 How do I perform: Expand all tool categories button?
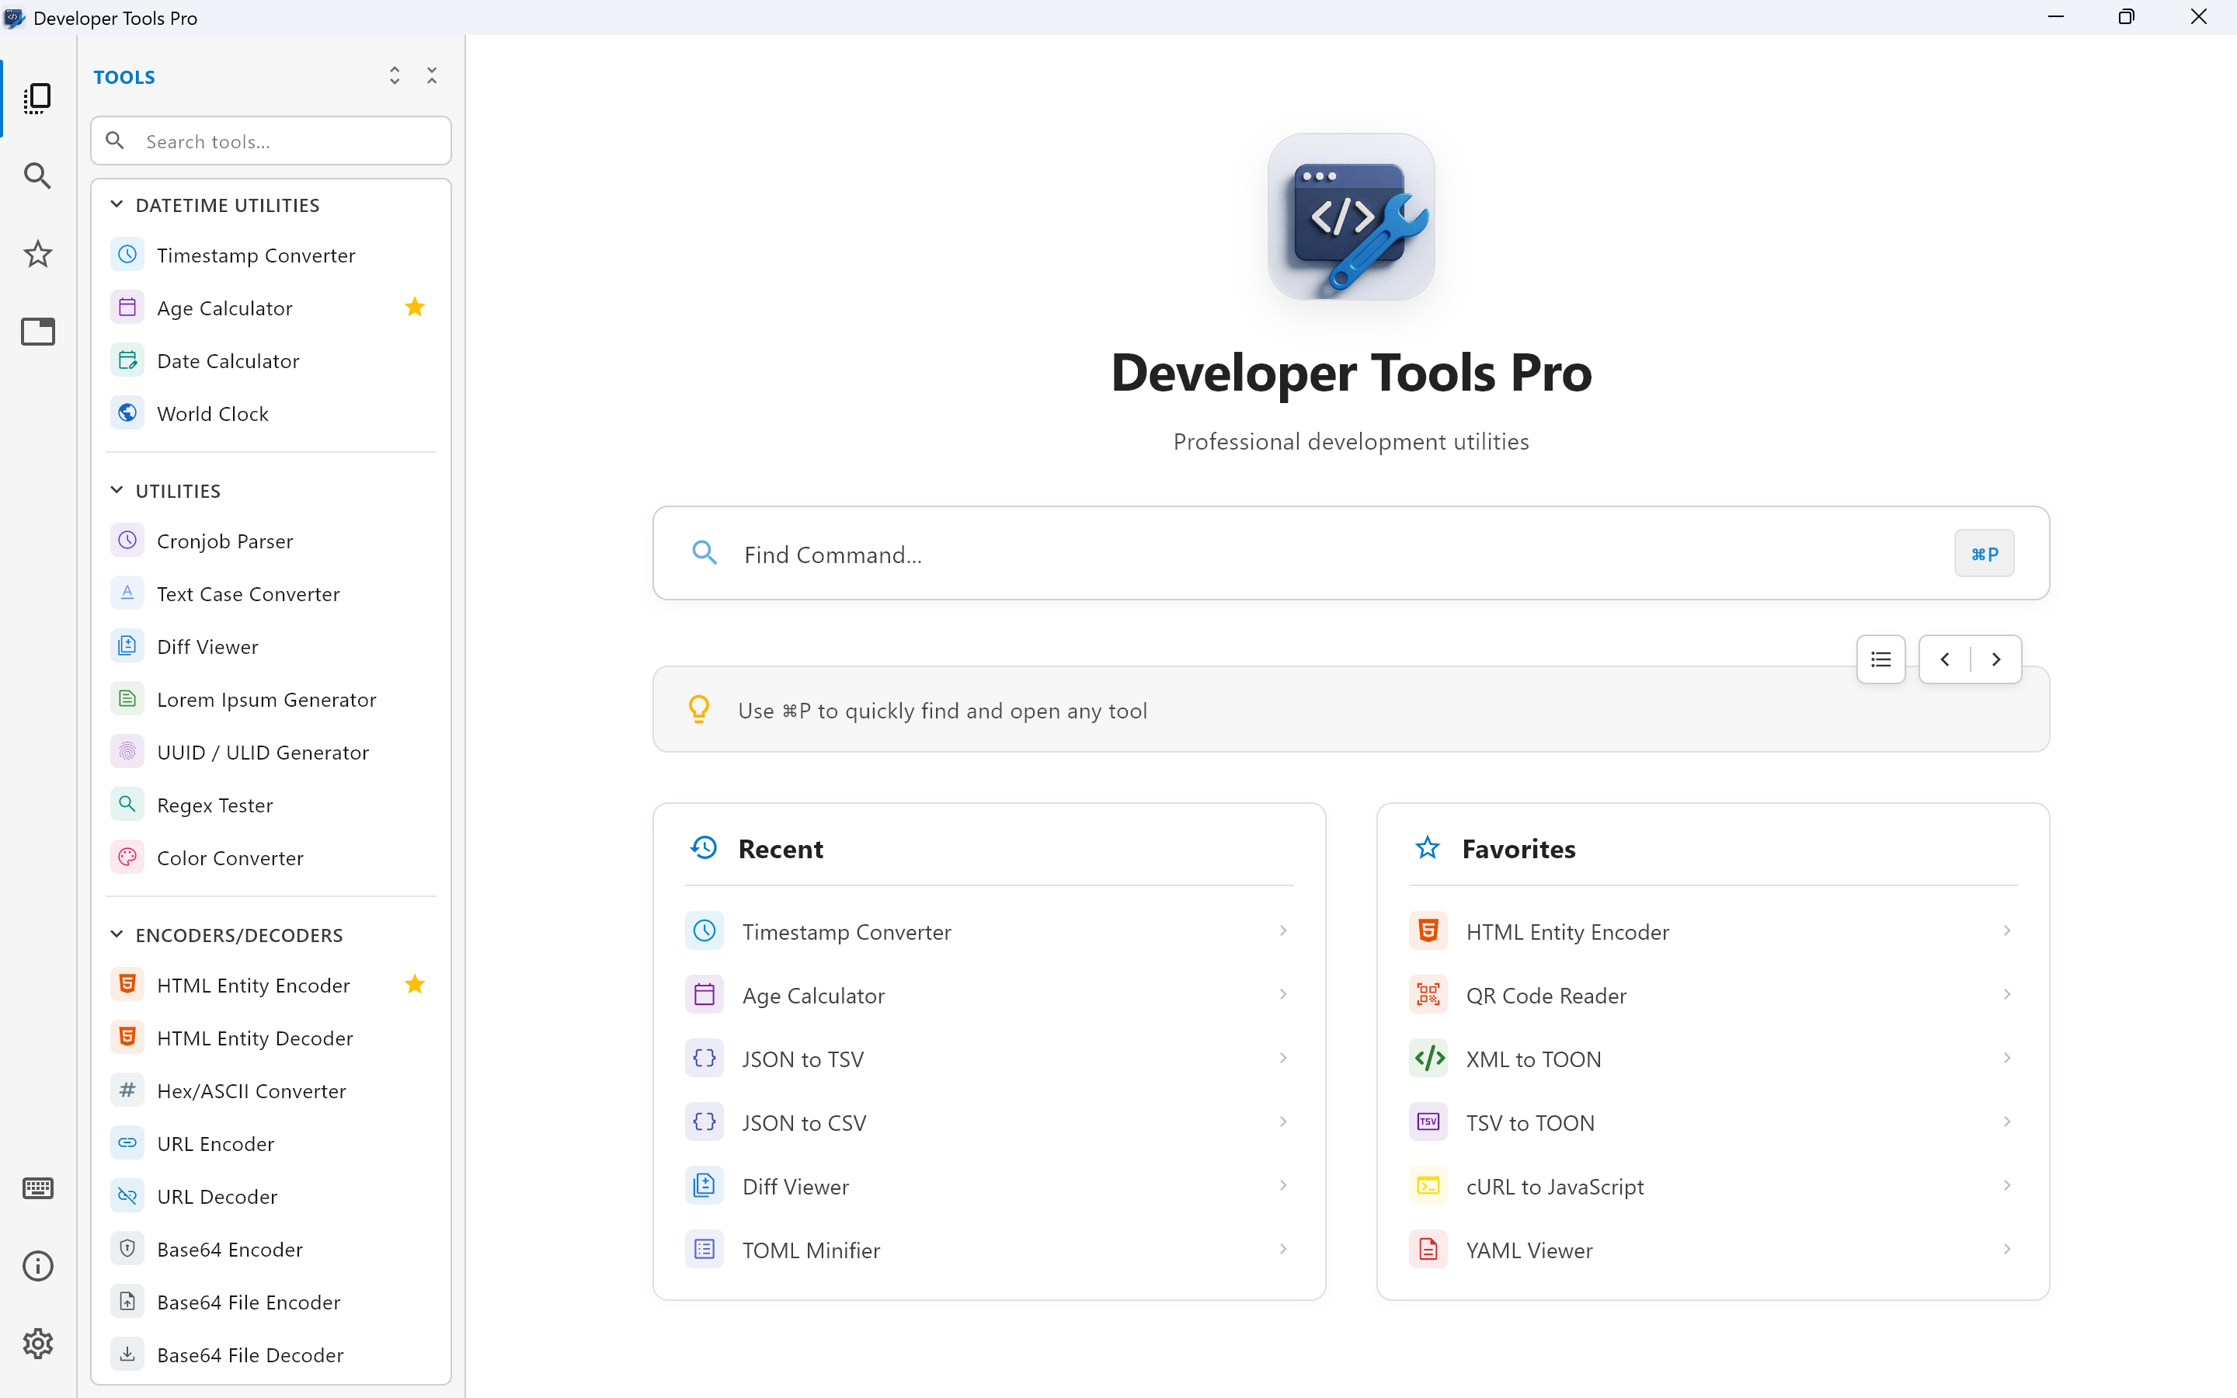[x=395, y=76]
